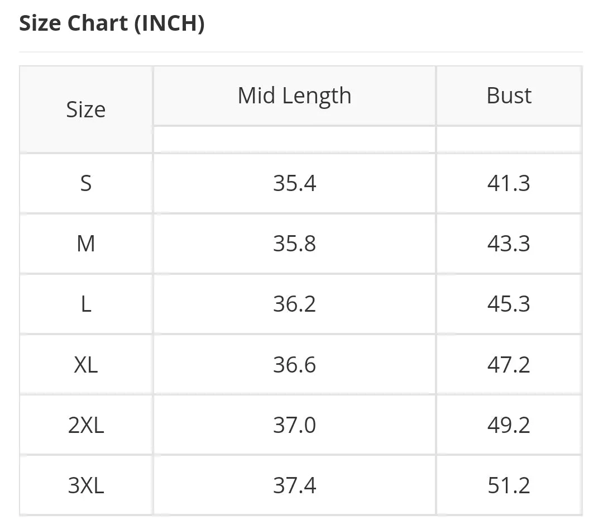Select the Size column header

[x=86, y=109]
